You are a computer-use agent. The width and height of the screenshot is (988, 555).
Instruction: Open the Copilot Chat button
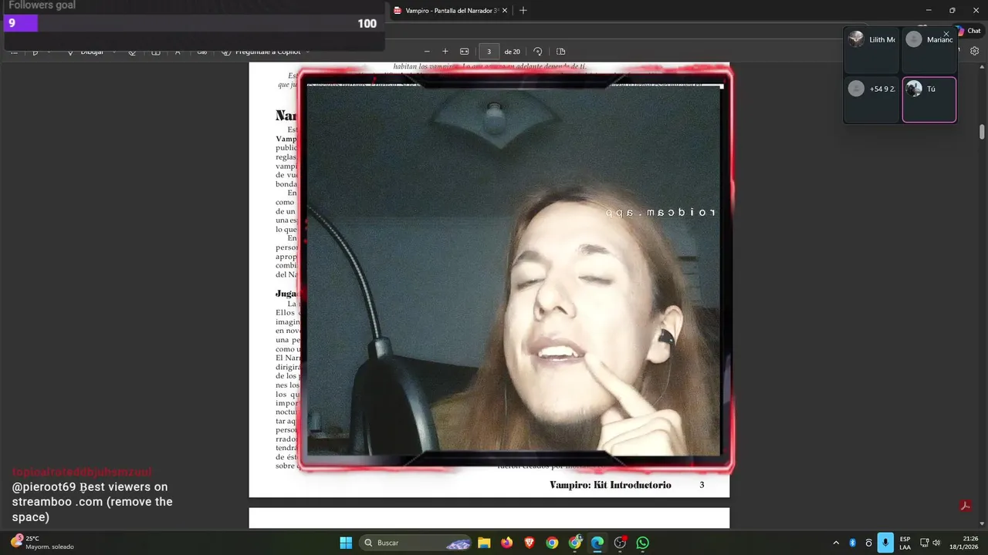tap(969, 31)
